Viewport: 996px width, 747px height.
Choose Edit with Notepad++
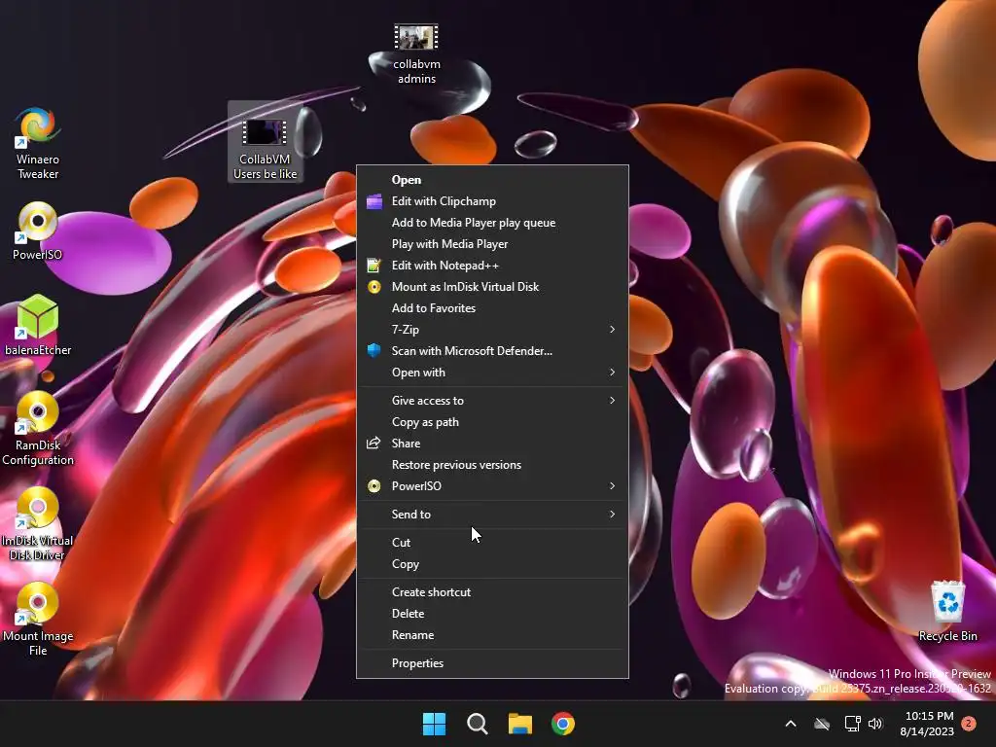[492, 266]
